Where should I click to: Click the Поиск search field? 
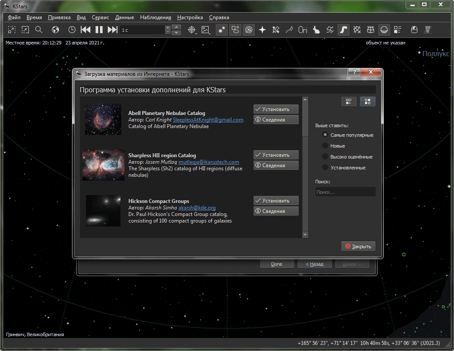tap(345, 192)
